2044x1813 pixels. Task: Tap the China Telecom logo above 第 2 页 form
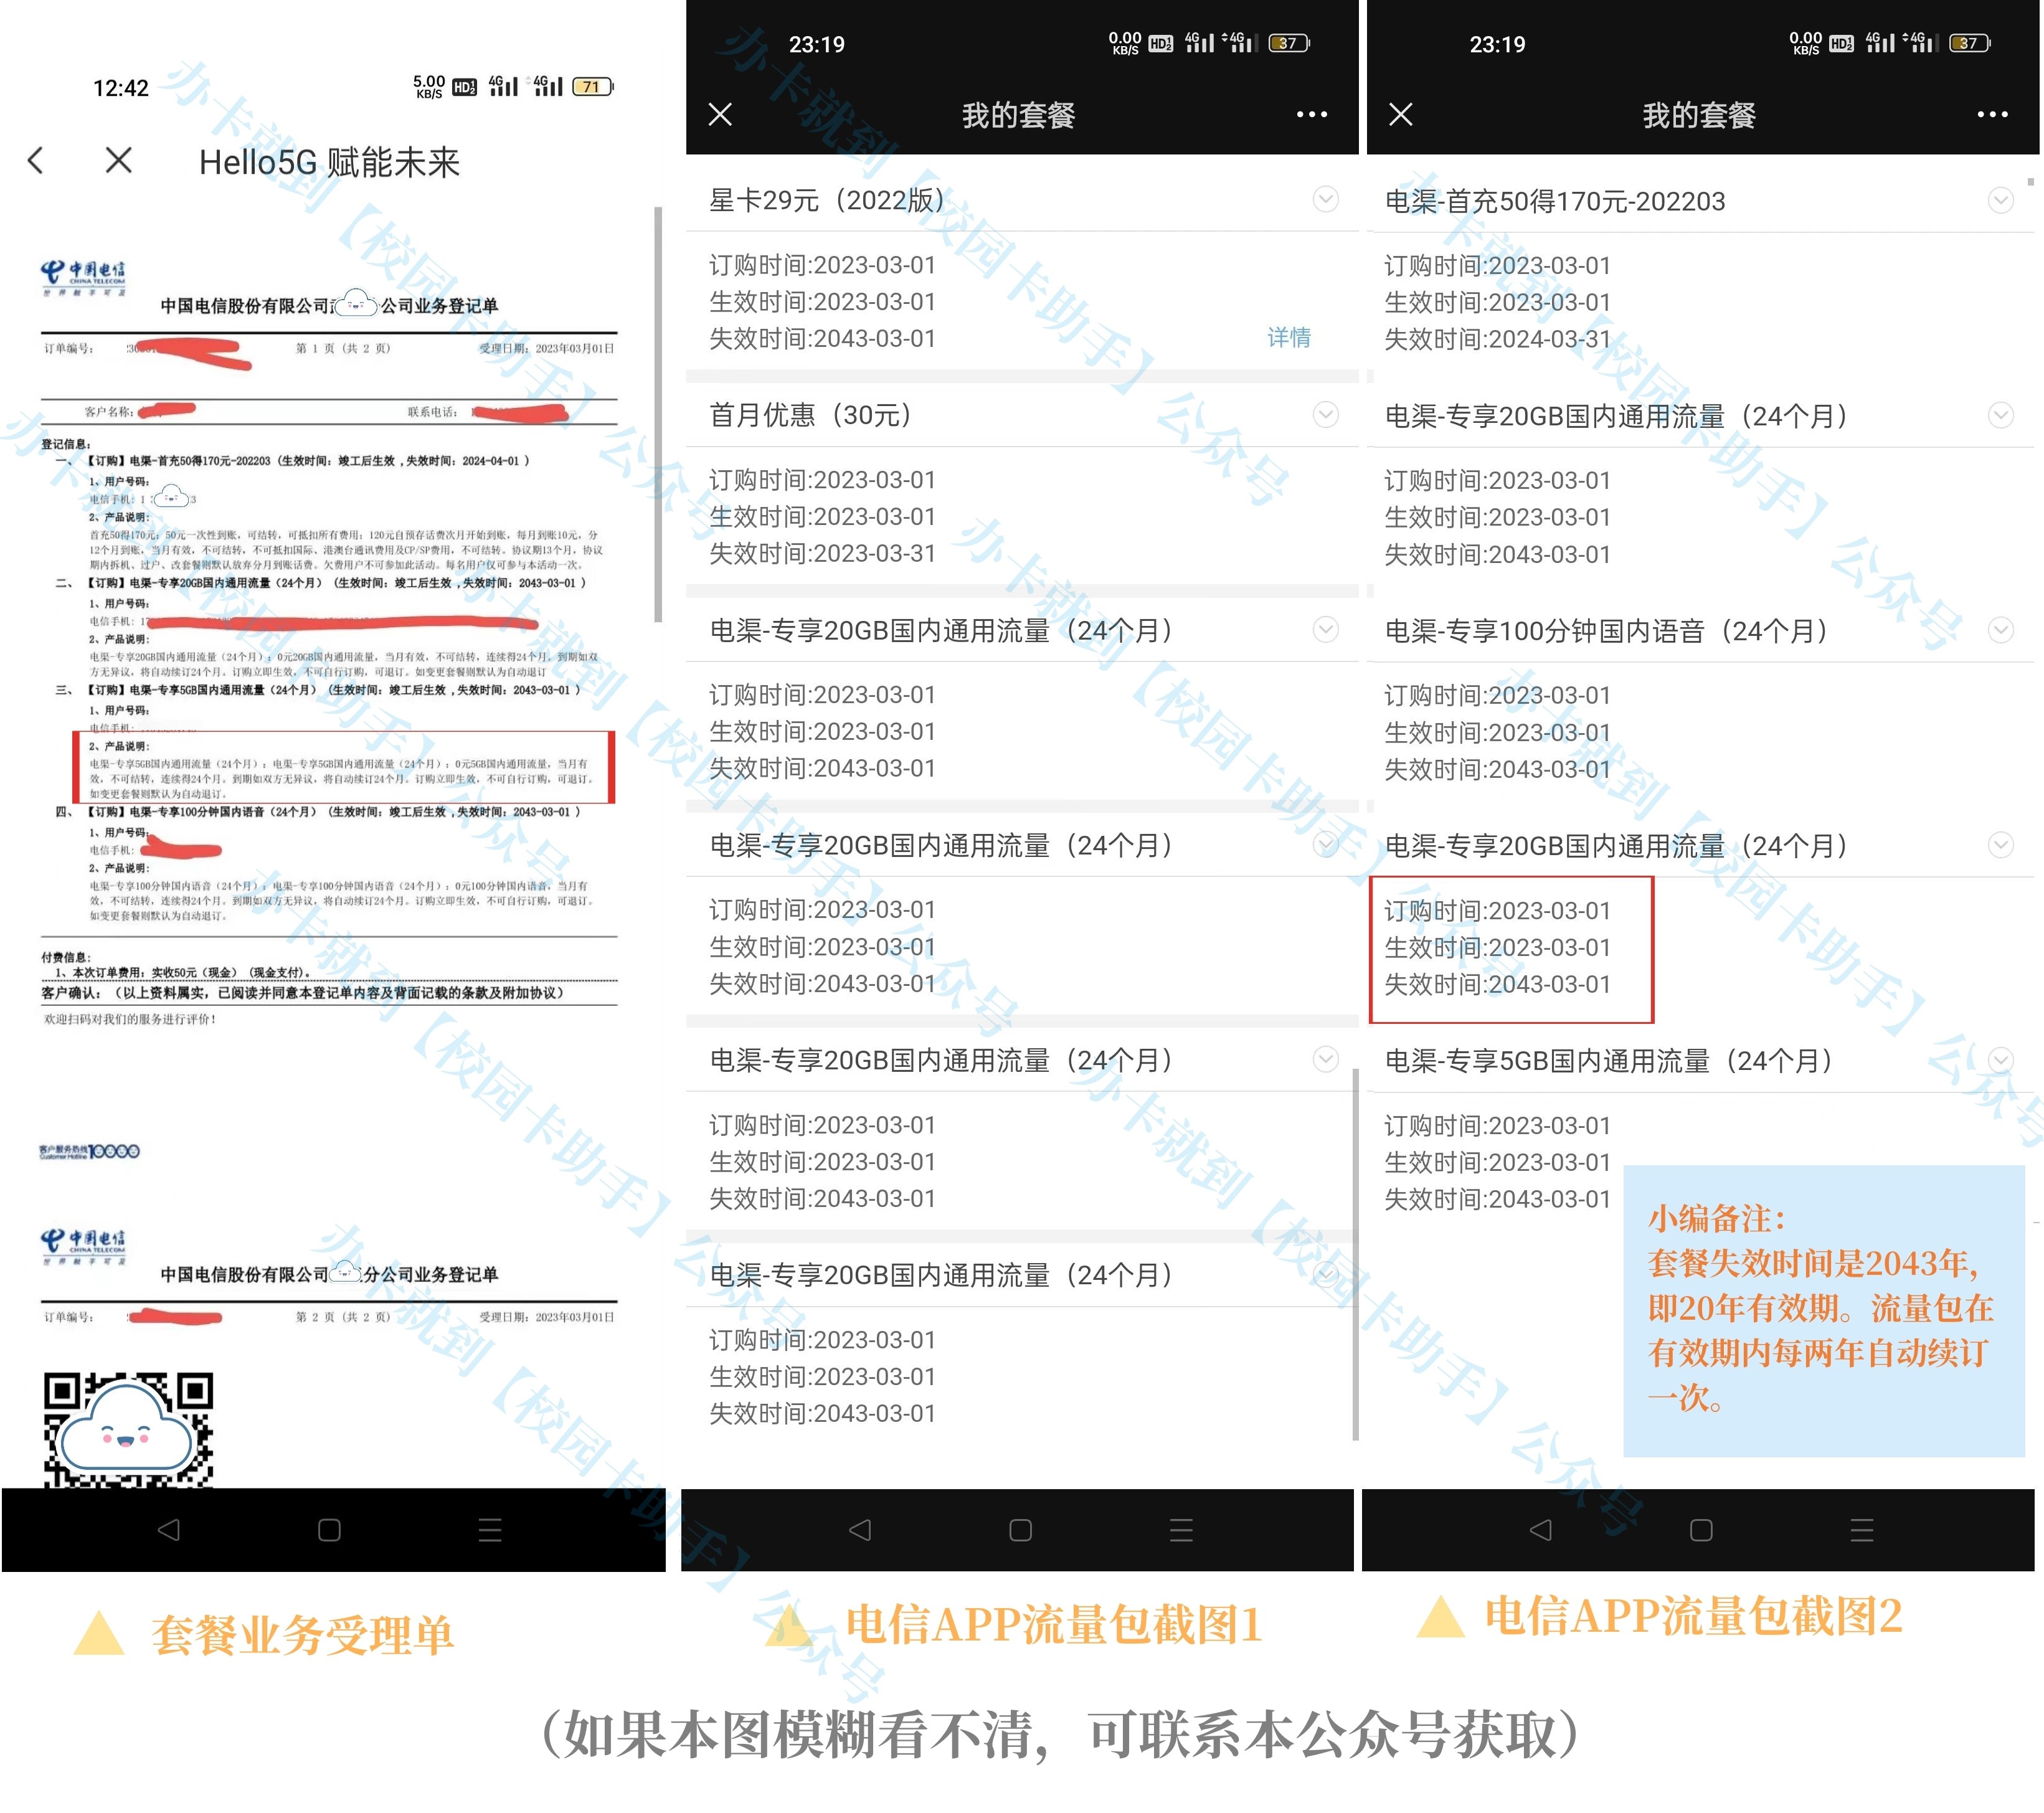[x=83, y=1247]
